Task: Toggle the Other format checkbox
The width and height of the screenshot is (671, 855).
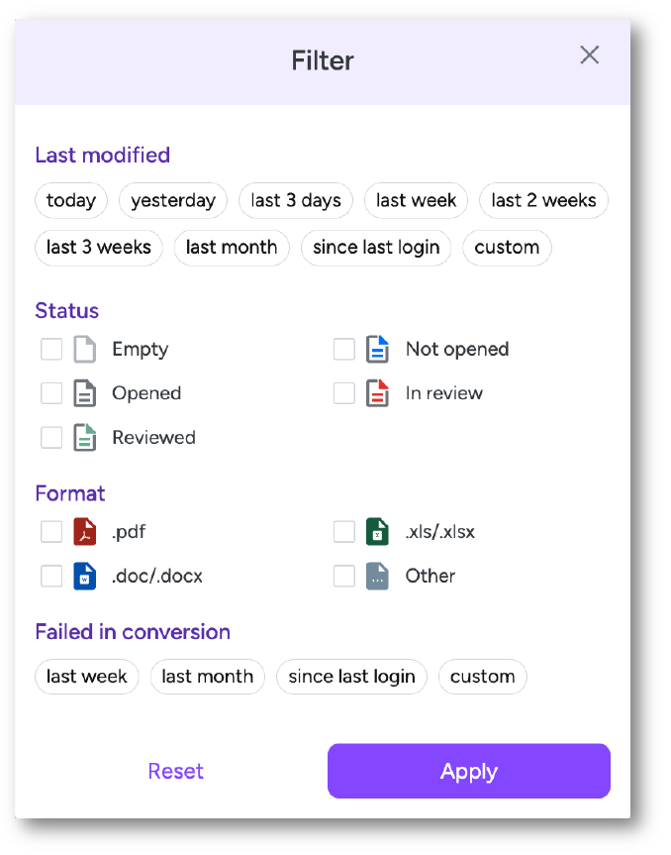Action: click(343, 576)
